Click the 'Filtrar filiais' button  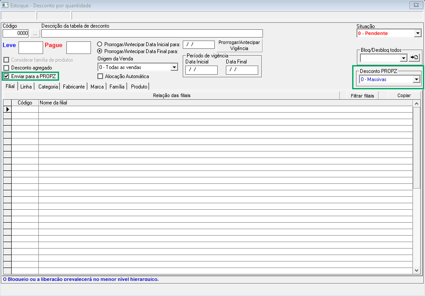[x=362, y=95]
